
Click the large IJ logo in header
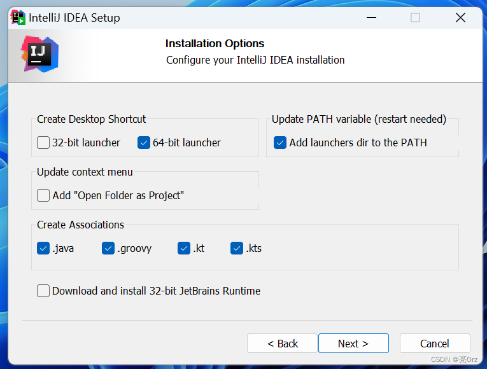point(39,54)
